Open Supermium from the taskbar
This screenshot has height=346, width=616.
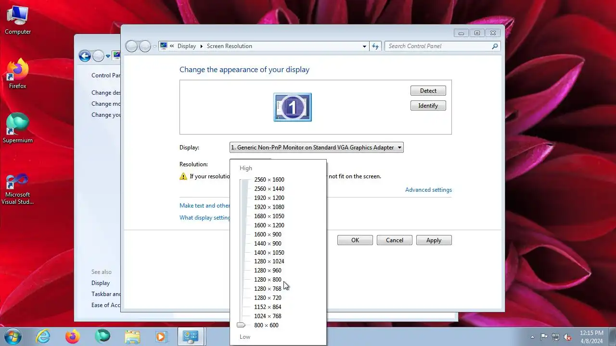tap(102, 336)
